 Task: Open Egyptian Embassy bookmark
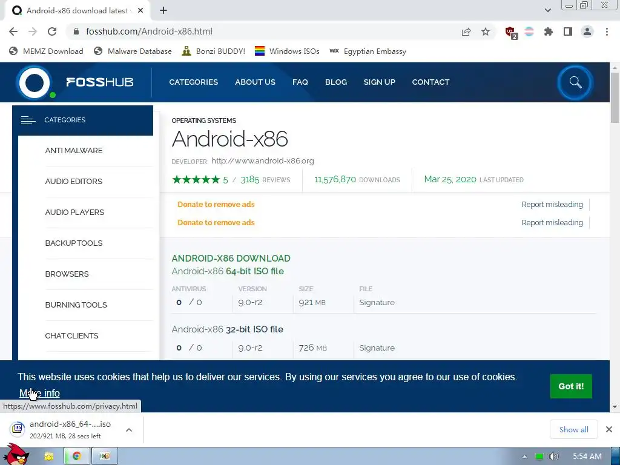click(368, 51)
